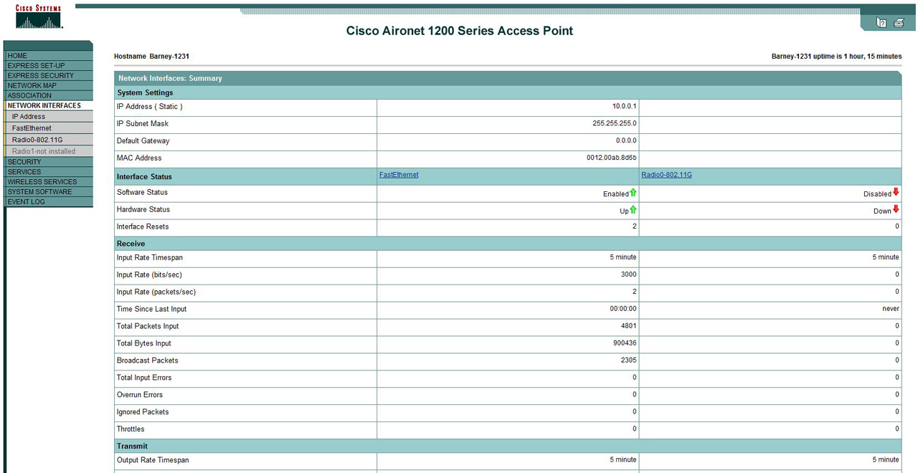Screen dimensions: 918x473
Task: Click the "Ignored Packets" label
Action: click(x=143, y=412)
